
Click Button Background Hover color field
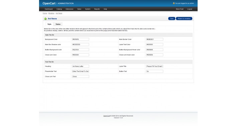[155, 49]
